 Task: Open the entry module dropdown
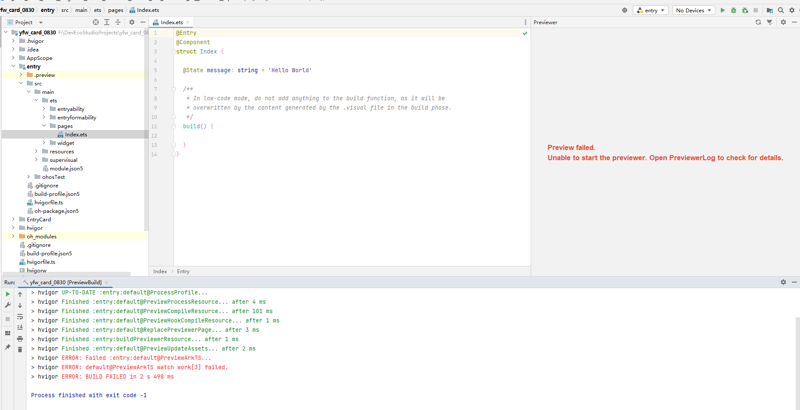point(651,10)
